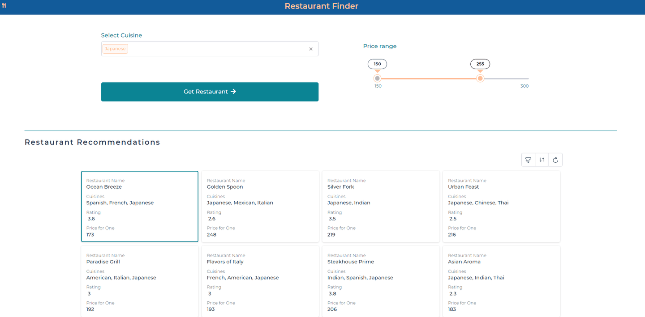
Task: Click the 3.5 rating of Silver Fork
Action: click(x=332, y=219)
